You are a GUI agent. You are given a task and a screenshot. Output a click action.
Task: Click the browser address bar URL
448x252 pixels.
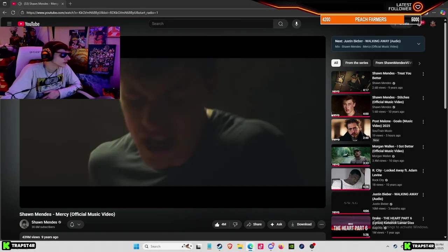tap(92, 13)
